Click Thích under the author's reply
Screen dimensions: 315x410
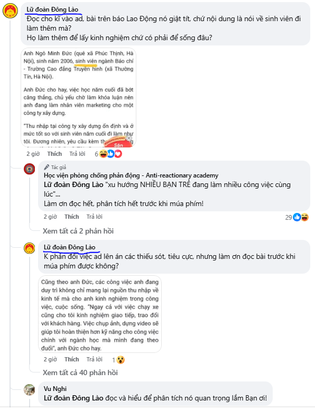point(72,217)
